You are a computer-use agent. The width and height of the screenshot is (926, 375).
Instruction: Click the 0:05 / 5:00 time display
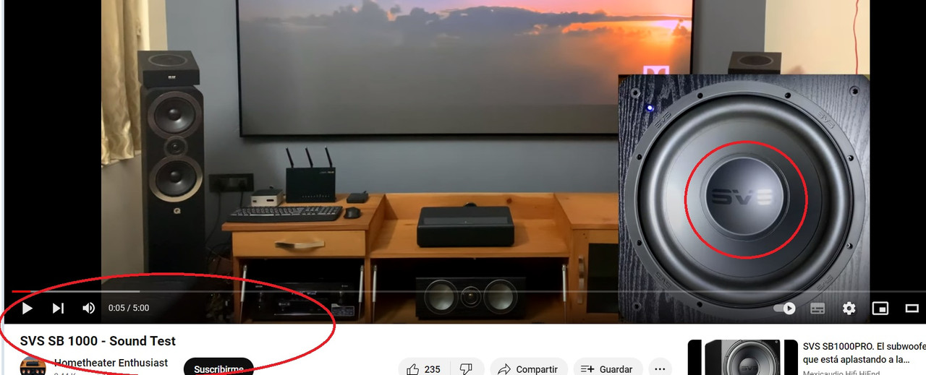coord(129,309)
